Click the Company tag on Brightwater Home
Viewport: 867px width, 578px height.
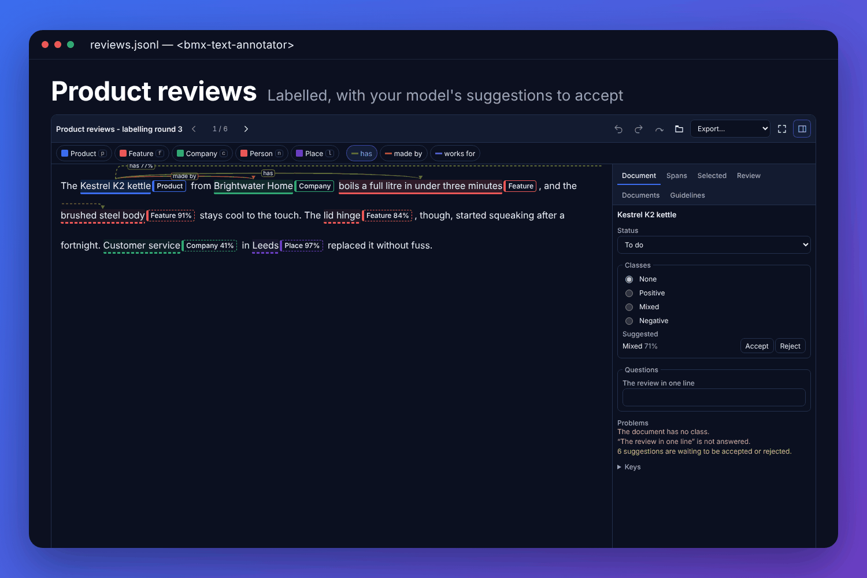pos(314,186)
